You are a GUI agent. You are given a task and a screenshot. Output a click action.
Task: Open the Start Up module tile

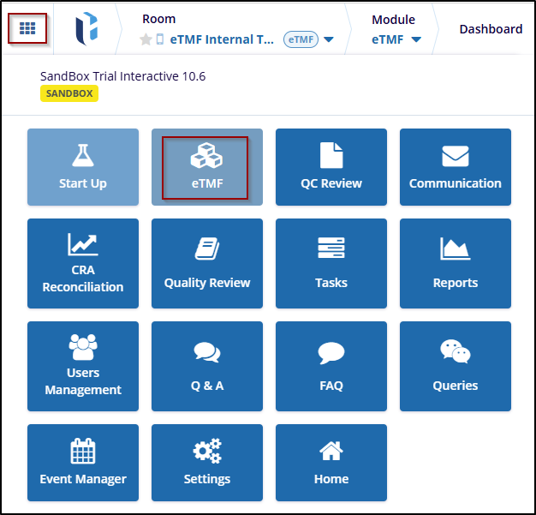pos(83,167)
